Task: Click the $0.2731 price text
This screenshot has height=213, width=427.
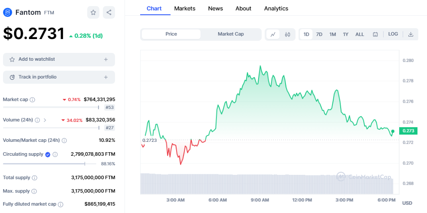Action: 34,34
